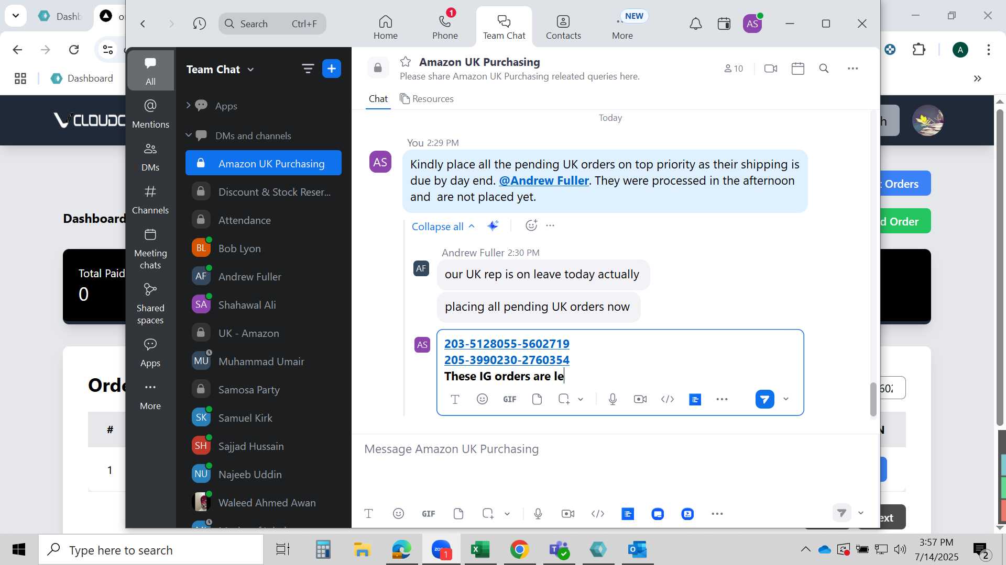Open Bob Lyon direct message
The image size is (1006, 565).
(264, 248)
